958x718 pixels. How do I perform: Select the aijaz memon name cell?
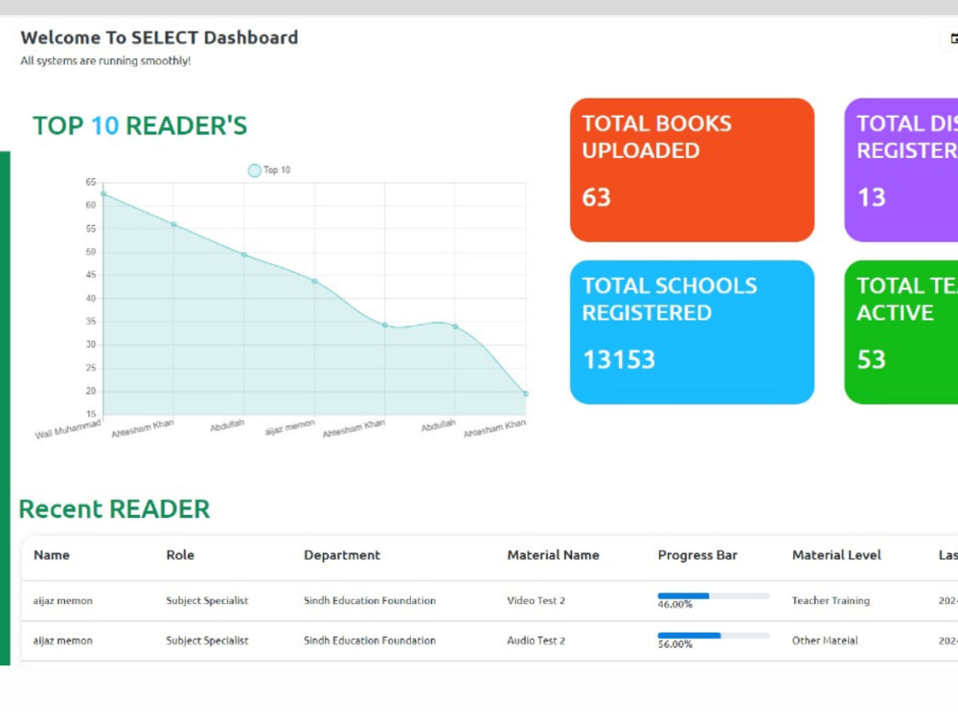point(61,600)
